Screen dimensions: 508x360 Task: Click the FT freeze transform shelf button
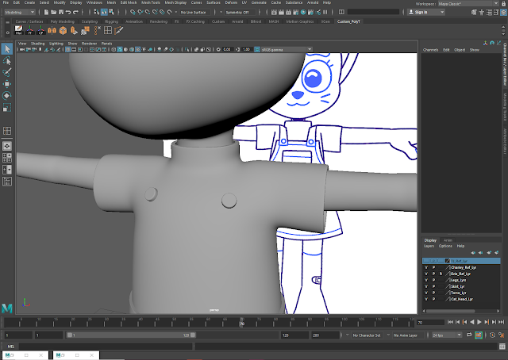30,30
